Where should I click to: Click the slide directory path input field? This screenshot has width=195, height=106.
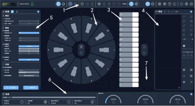[x=29, y=72]
